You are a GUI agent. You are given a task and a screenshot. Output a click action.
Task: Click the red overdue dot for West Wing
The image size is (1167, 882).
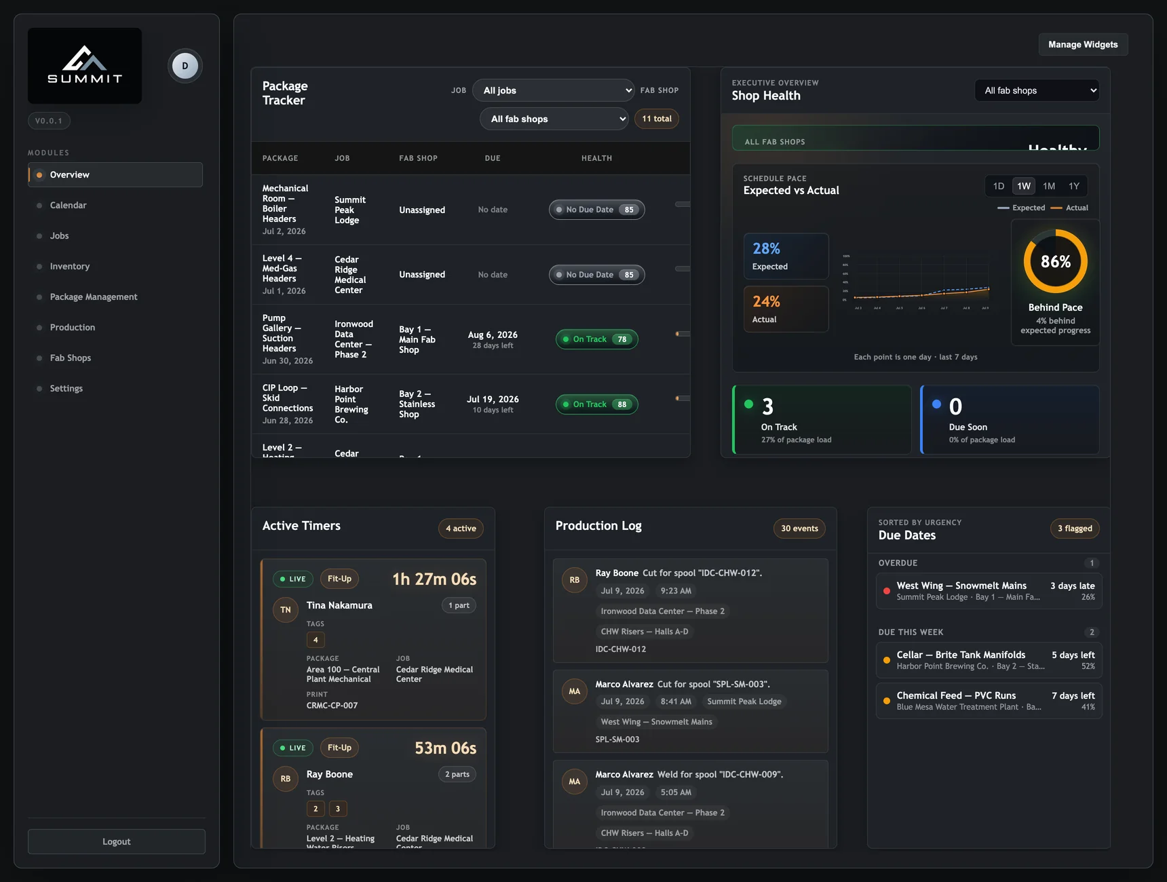point(886,591)
